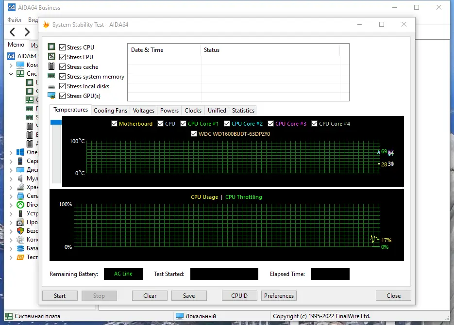The height and width of the screenshot is (325, 454).
Task: Expand the Тест tree node chevron
Action: pyautogui.click(x=11, y=257)
